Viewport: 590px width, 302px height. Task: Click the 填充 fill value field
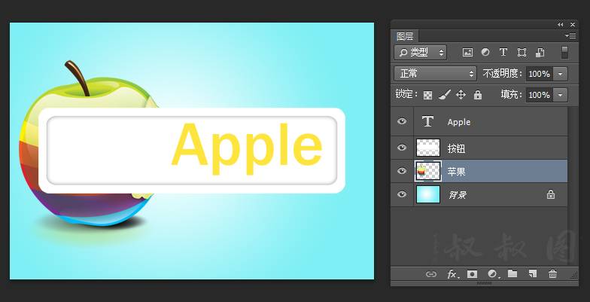coord(539,95)
